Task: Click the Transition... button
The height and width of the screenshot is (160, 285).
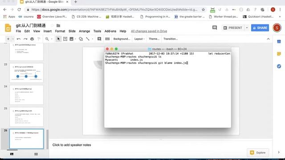Action: click(171, 39)
